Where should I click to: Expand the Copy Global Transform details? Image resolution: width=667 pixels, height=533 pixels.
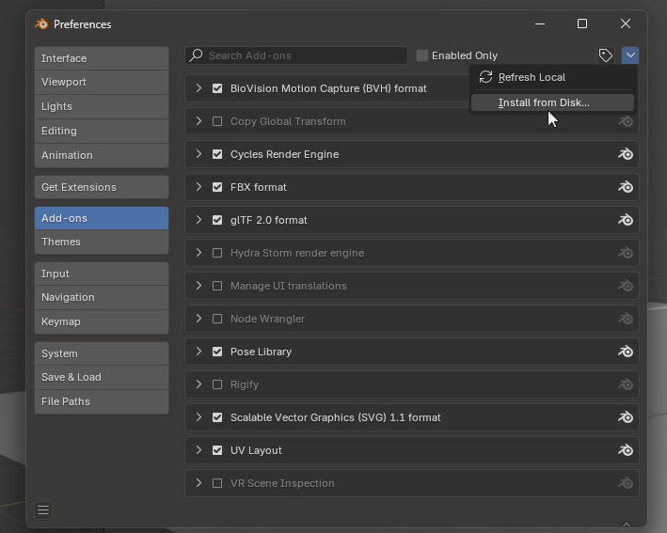tap(199, 121)
